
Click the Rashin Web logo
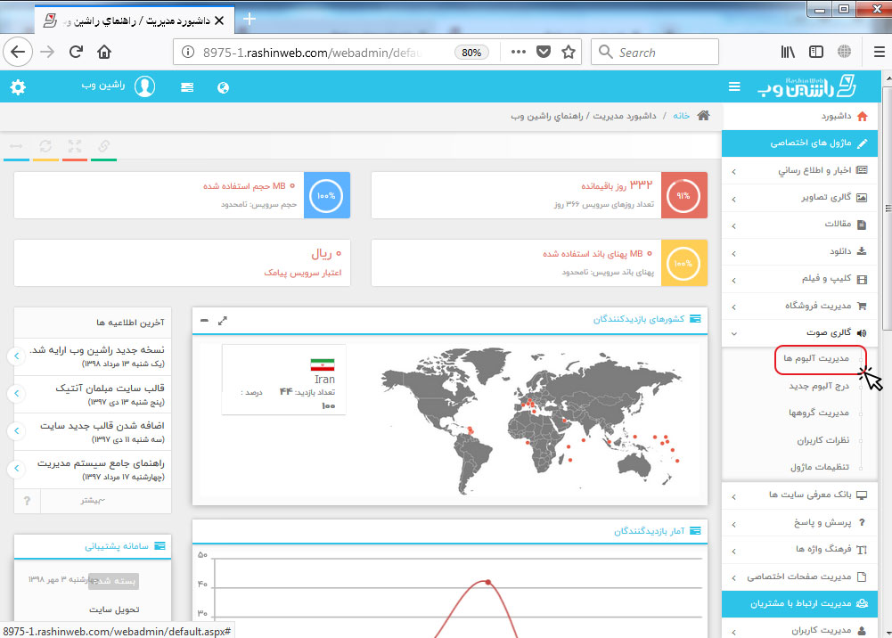tap(806, 86)
